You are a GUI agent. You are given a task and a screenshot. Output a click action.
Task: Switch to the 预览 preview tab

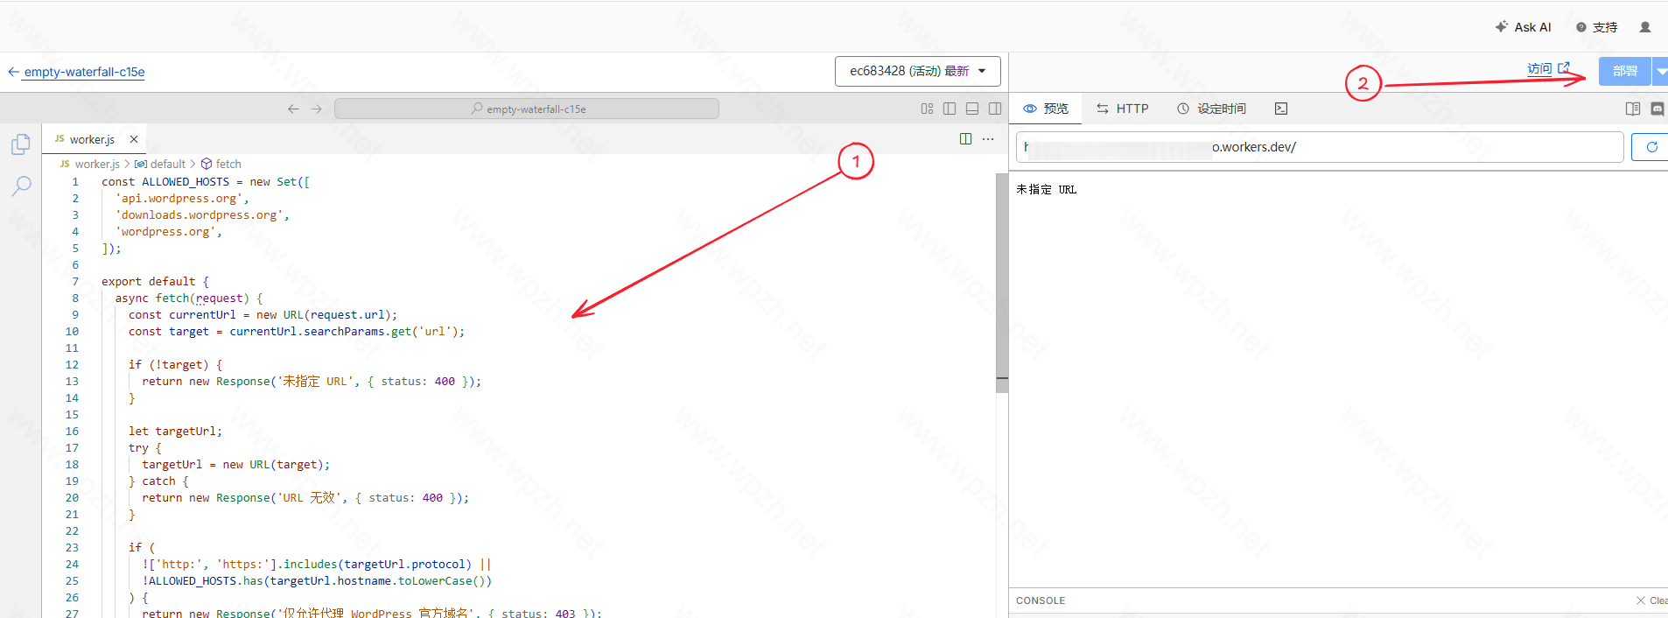[x=1046, y=109]
